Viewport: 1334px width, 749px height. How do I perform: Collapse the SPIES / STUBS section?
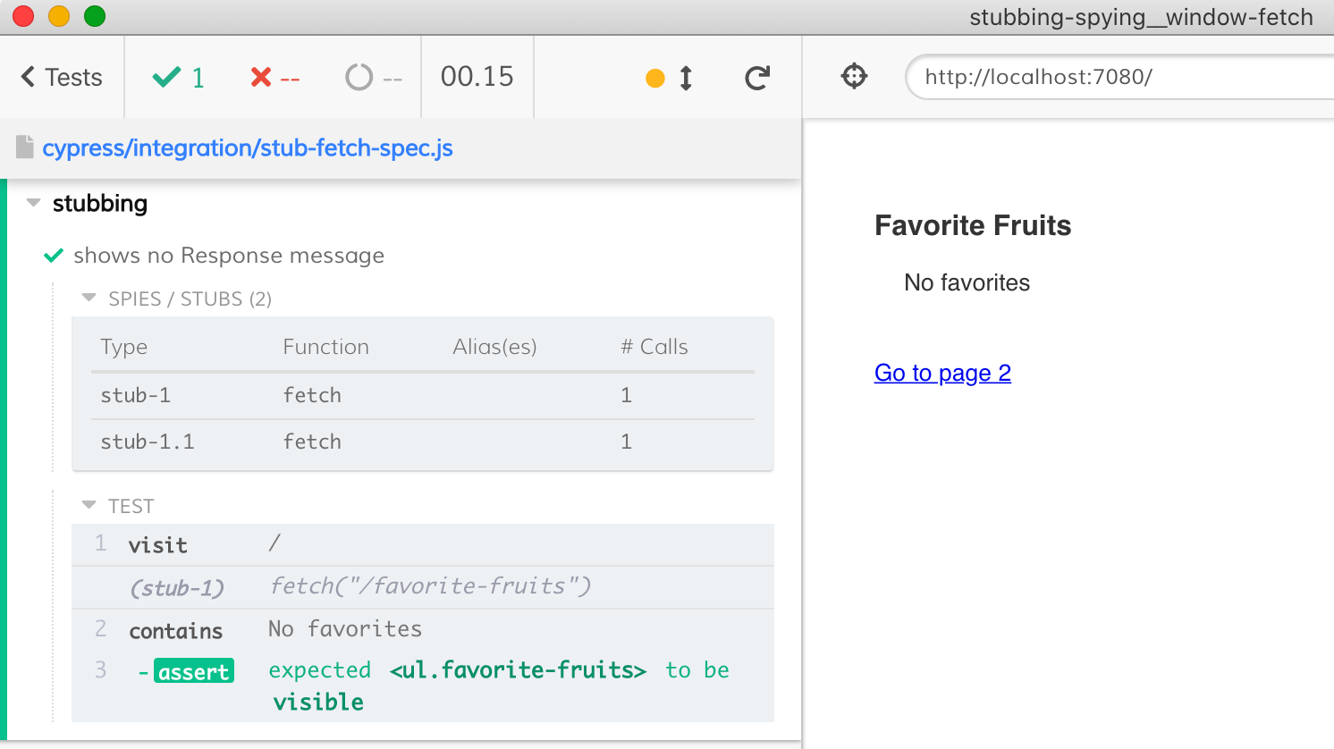tap(89, 299)
